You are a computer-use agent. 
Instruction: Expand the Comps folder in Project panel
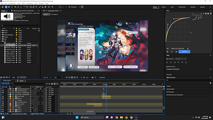coord(1,37)
